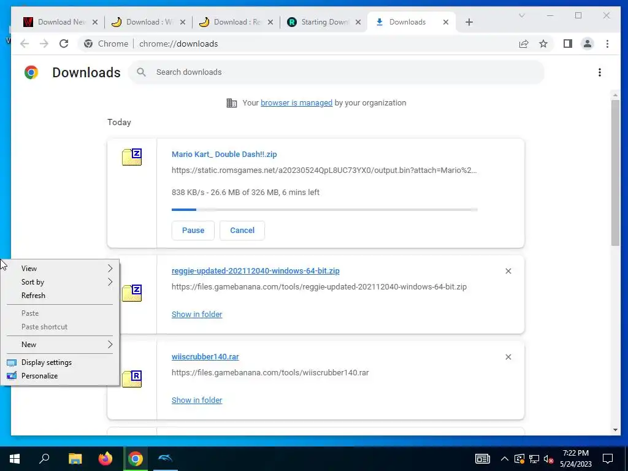Click the magnifier icon in search downloads

click(x=141, y=72)
